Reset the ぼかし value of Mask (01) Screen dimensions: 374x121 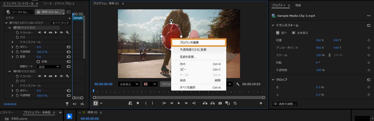coord(69,47)
